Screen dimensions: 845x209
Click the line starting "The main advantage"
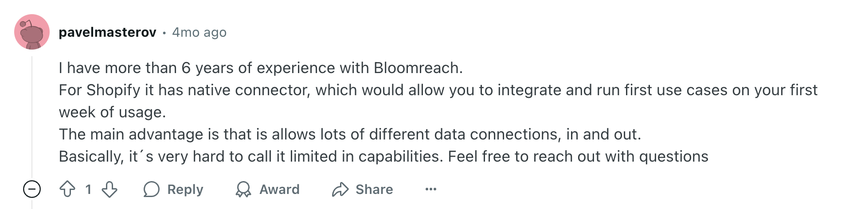(x=350, y=134)
